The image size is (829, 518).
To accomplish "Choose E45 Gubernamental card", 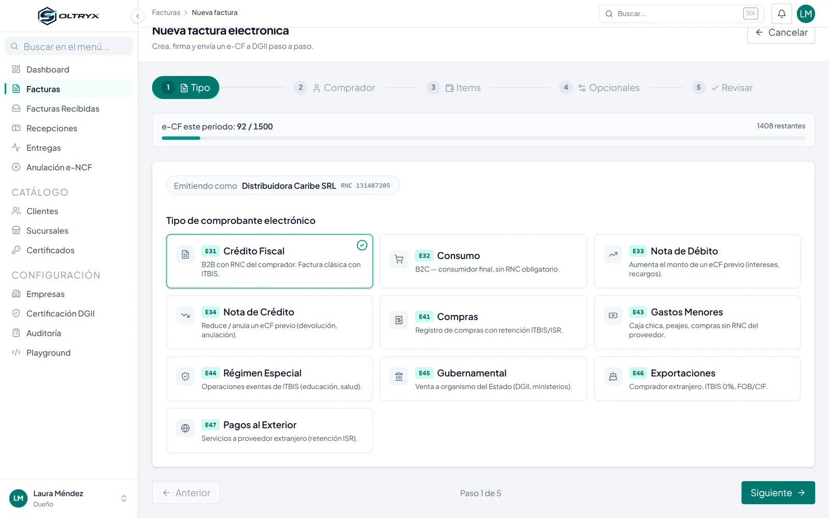I will [483, 379].
